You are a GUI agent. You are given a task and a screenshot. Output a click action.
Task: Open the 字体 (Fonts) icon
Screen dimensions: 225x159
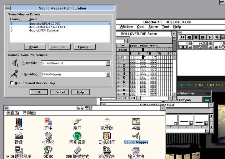(48, 121)
